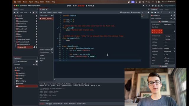
Task: Toggle DirectionalLight3D visibility
Action: [x=36, y=39]
